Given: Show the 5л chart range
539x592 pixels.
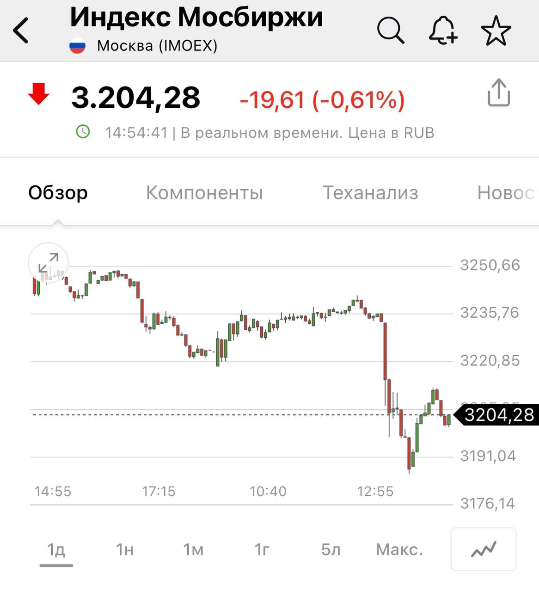Looking at the screenshot, I should [331, 550].
